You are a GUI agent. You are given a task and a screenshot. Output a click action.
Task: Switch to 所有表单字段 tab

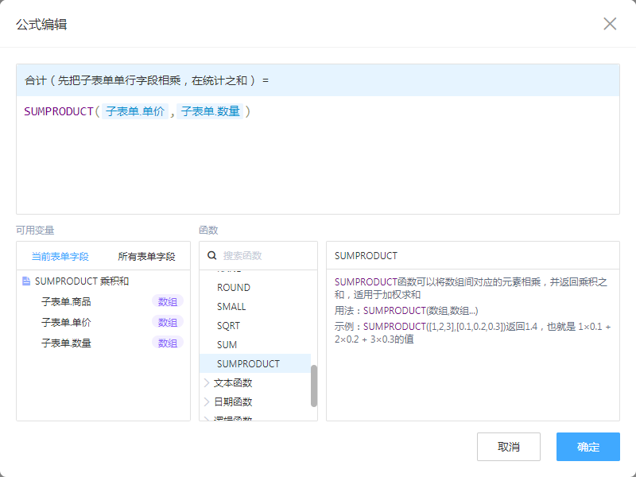(x=146, y=256)
